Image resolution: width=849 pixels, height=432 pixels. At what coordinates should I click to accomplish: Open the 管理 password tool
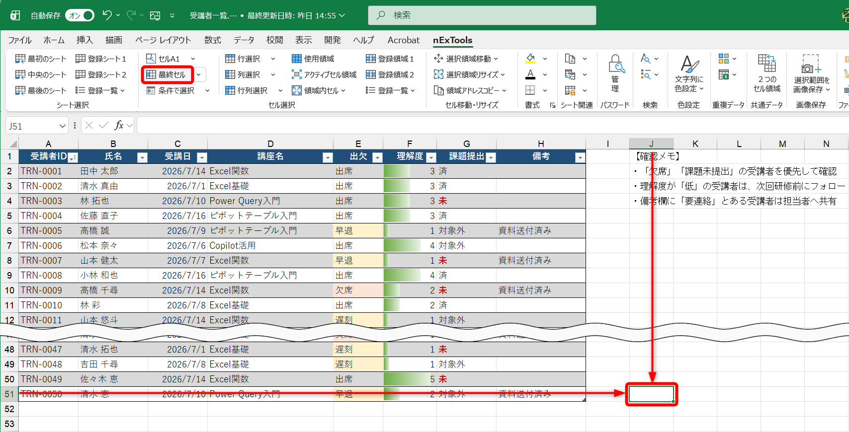tap(615, 73)
